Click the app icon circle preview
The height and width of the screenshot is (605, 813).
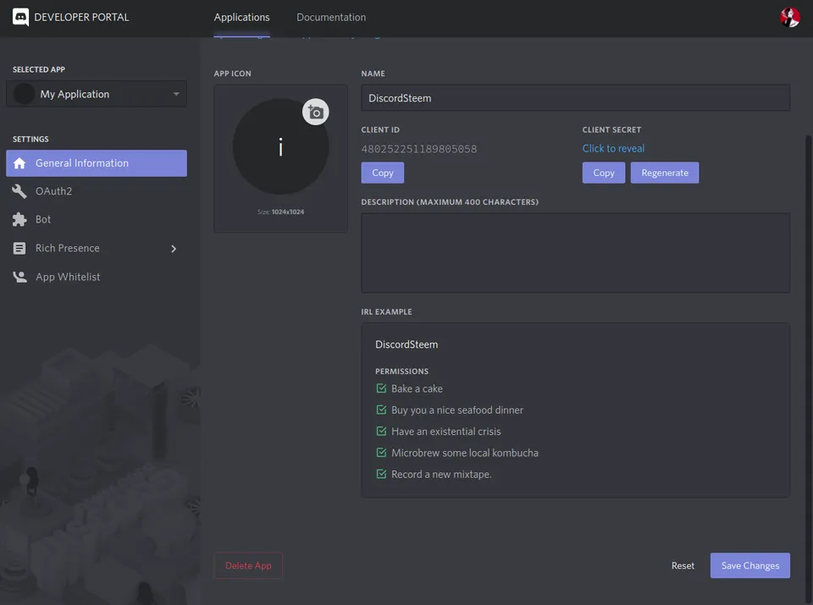pos(280,146)
